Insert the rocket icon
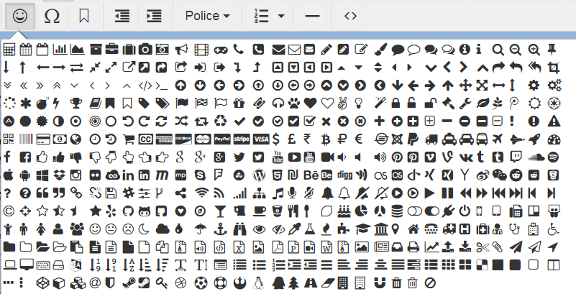The image size is (576, 294). [534, 139]
